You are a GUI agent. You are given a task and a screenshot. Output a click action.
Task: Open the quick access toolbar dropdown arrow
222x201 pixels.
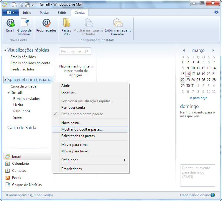(x=33, y=5)
